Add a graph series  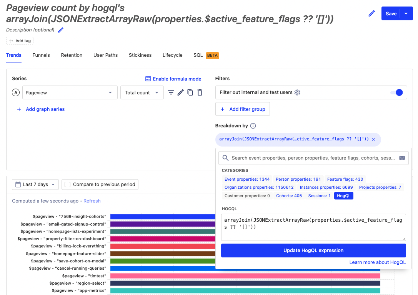pyautogui.click(x=41, y=109)
